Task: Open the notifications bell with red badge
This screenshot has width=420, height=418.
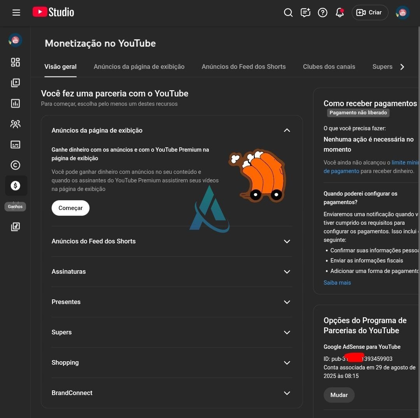Action: [339, 12]
